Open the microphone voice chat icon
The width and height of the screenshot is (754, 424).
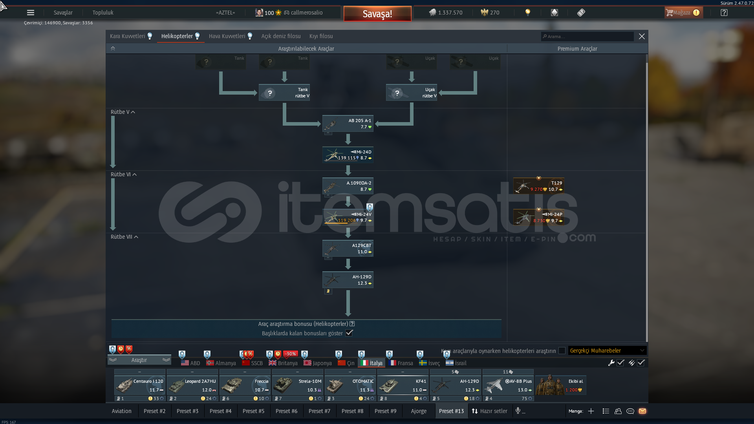[x=518, y=411]
